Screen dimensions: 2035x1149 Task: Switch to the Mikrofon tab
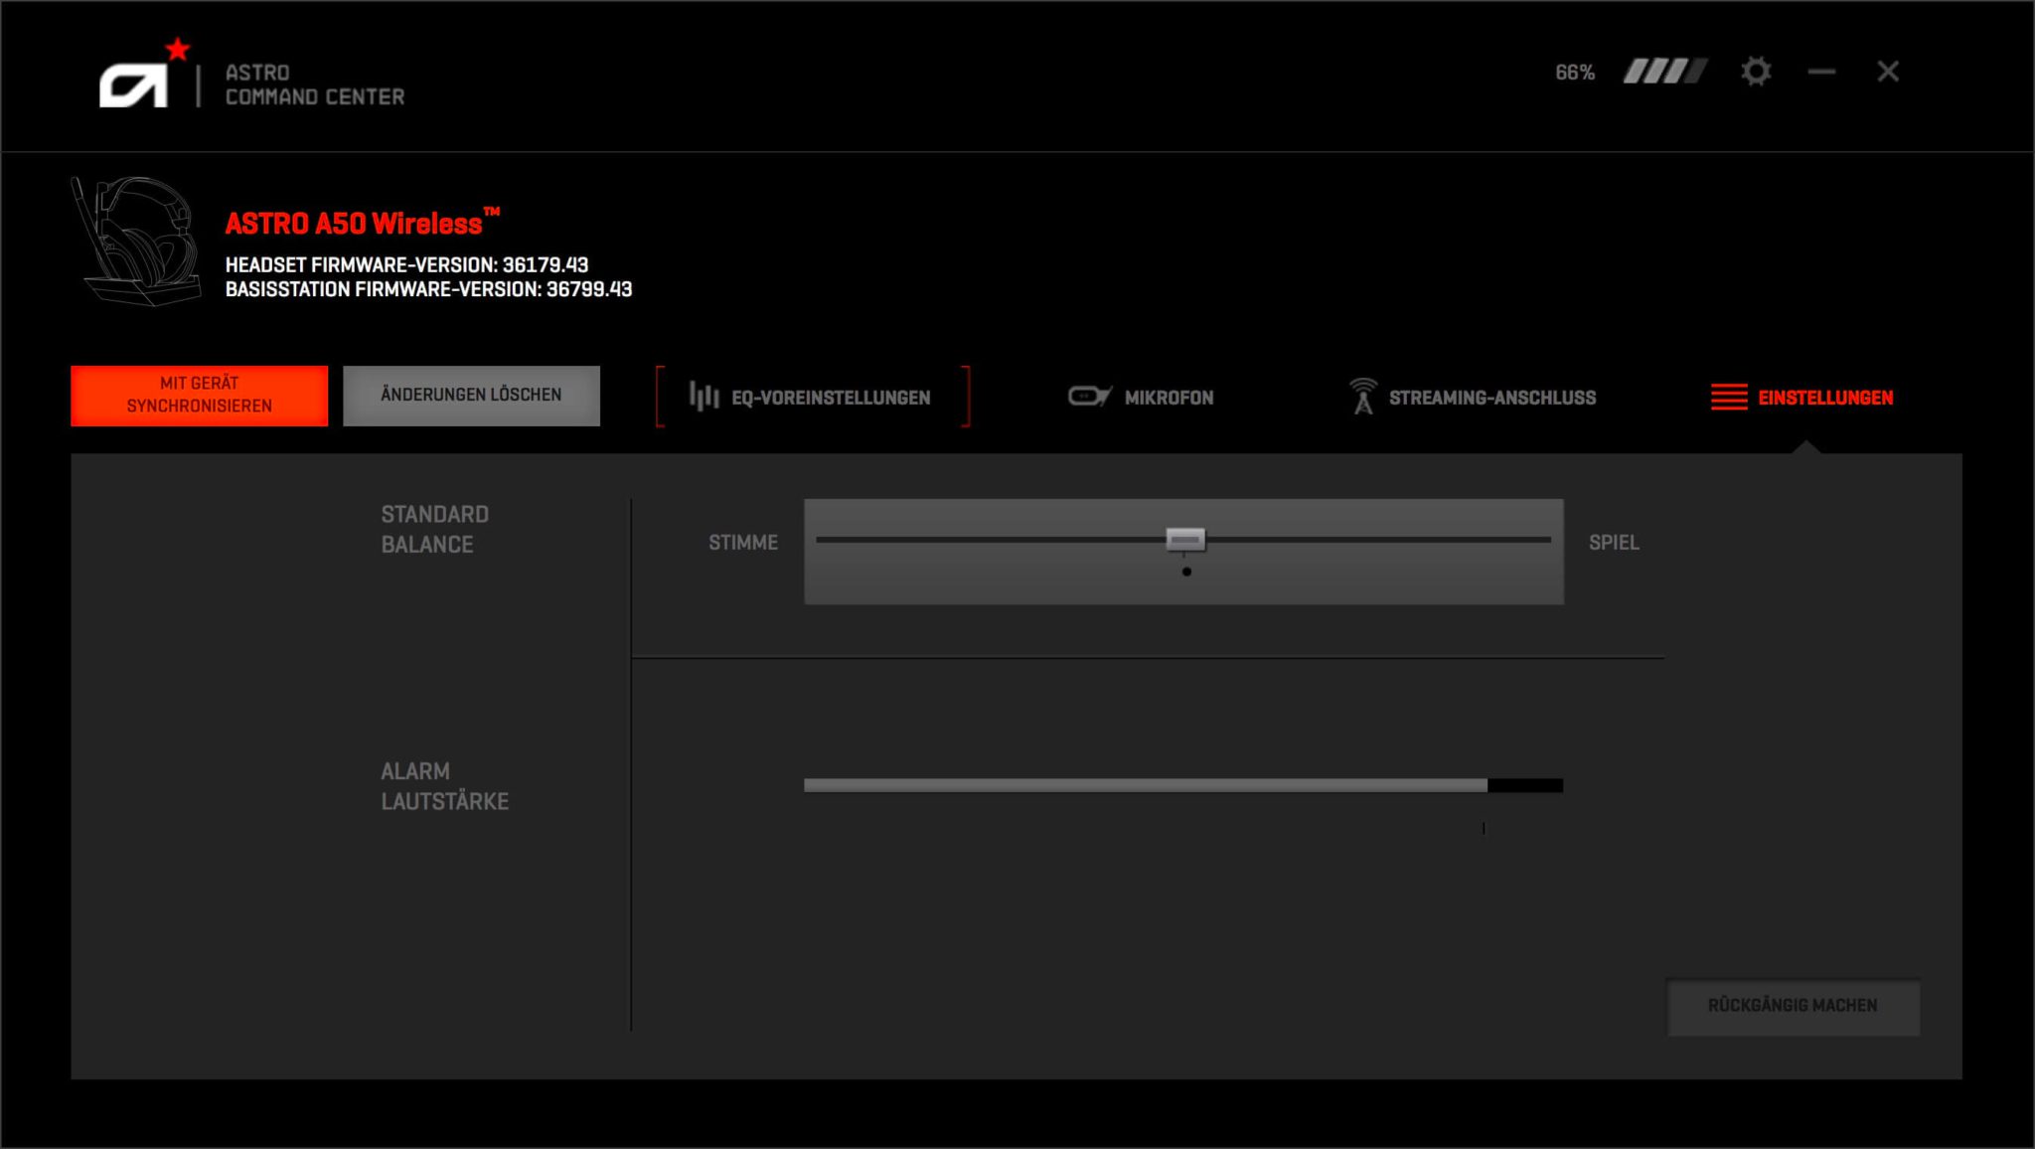(1141, 397)
